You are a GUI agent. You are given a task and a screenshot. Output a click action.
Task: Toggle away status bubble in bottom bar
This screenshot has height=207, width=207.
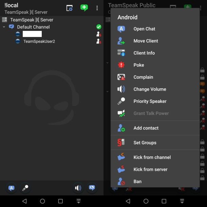[x=92, y=188]
